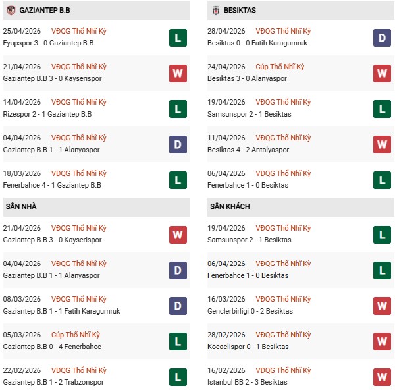Click the Gaziantep B.B 0 - 4 Fenerbahce result
Viewport: 395px width, 390px height.
[x=47, y=347]
